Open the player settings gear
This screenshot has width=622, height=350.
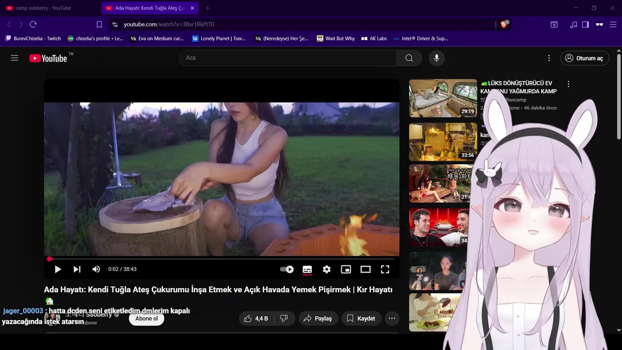[327, 269]
